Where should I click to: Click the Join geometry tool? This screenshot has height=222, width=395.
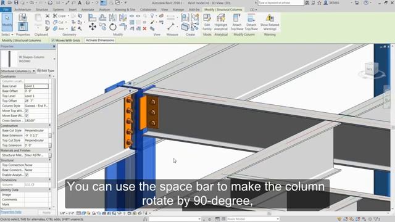59,29
